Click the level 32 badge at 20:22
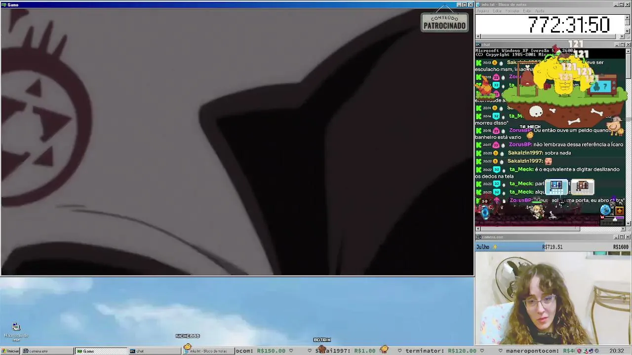Viewport: 632px width, 355px height. pyautogui.click(x=497, y=169)
